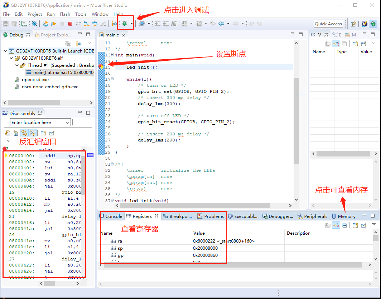The width and height of the screenshot is (381, 299).
Task: Switch to the Debugger Console tab
Action: [278, 216]
